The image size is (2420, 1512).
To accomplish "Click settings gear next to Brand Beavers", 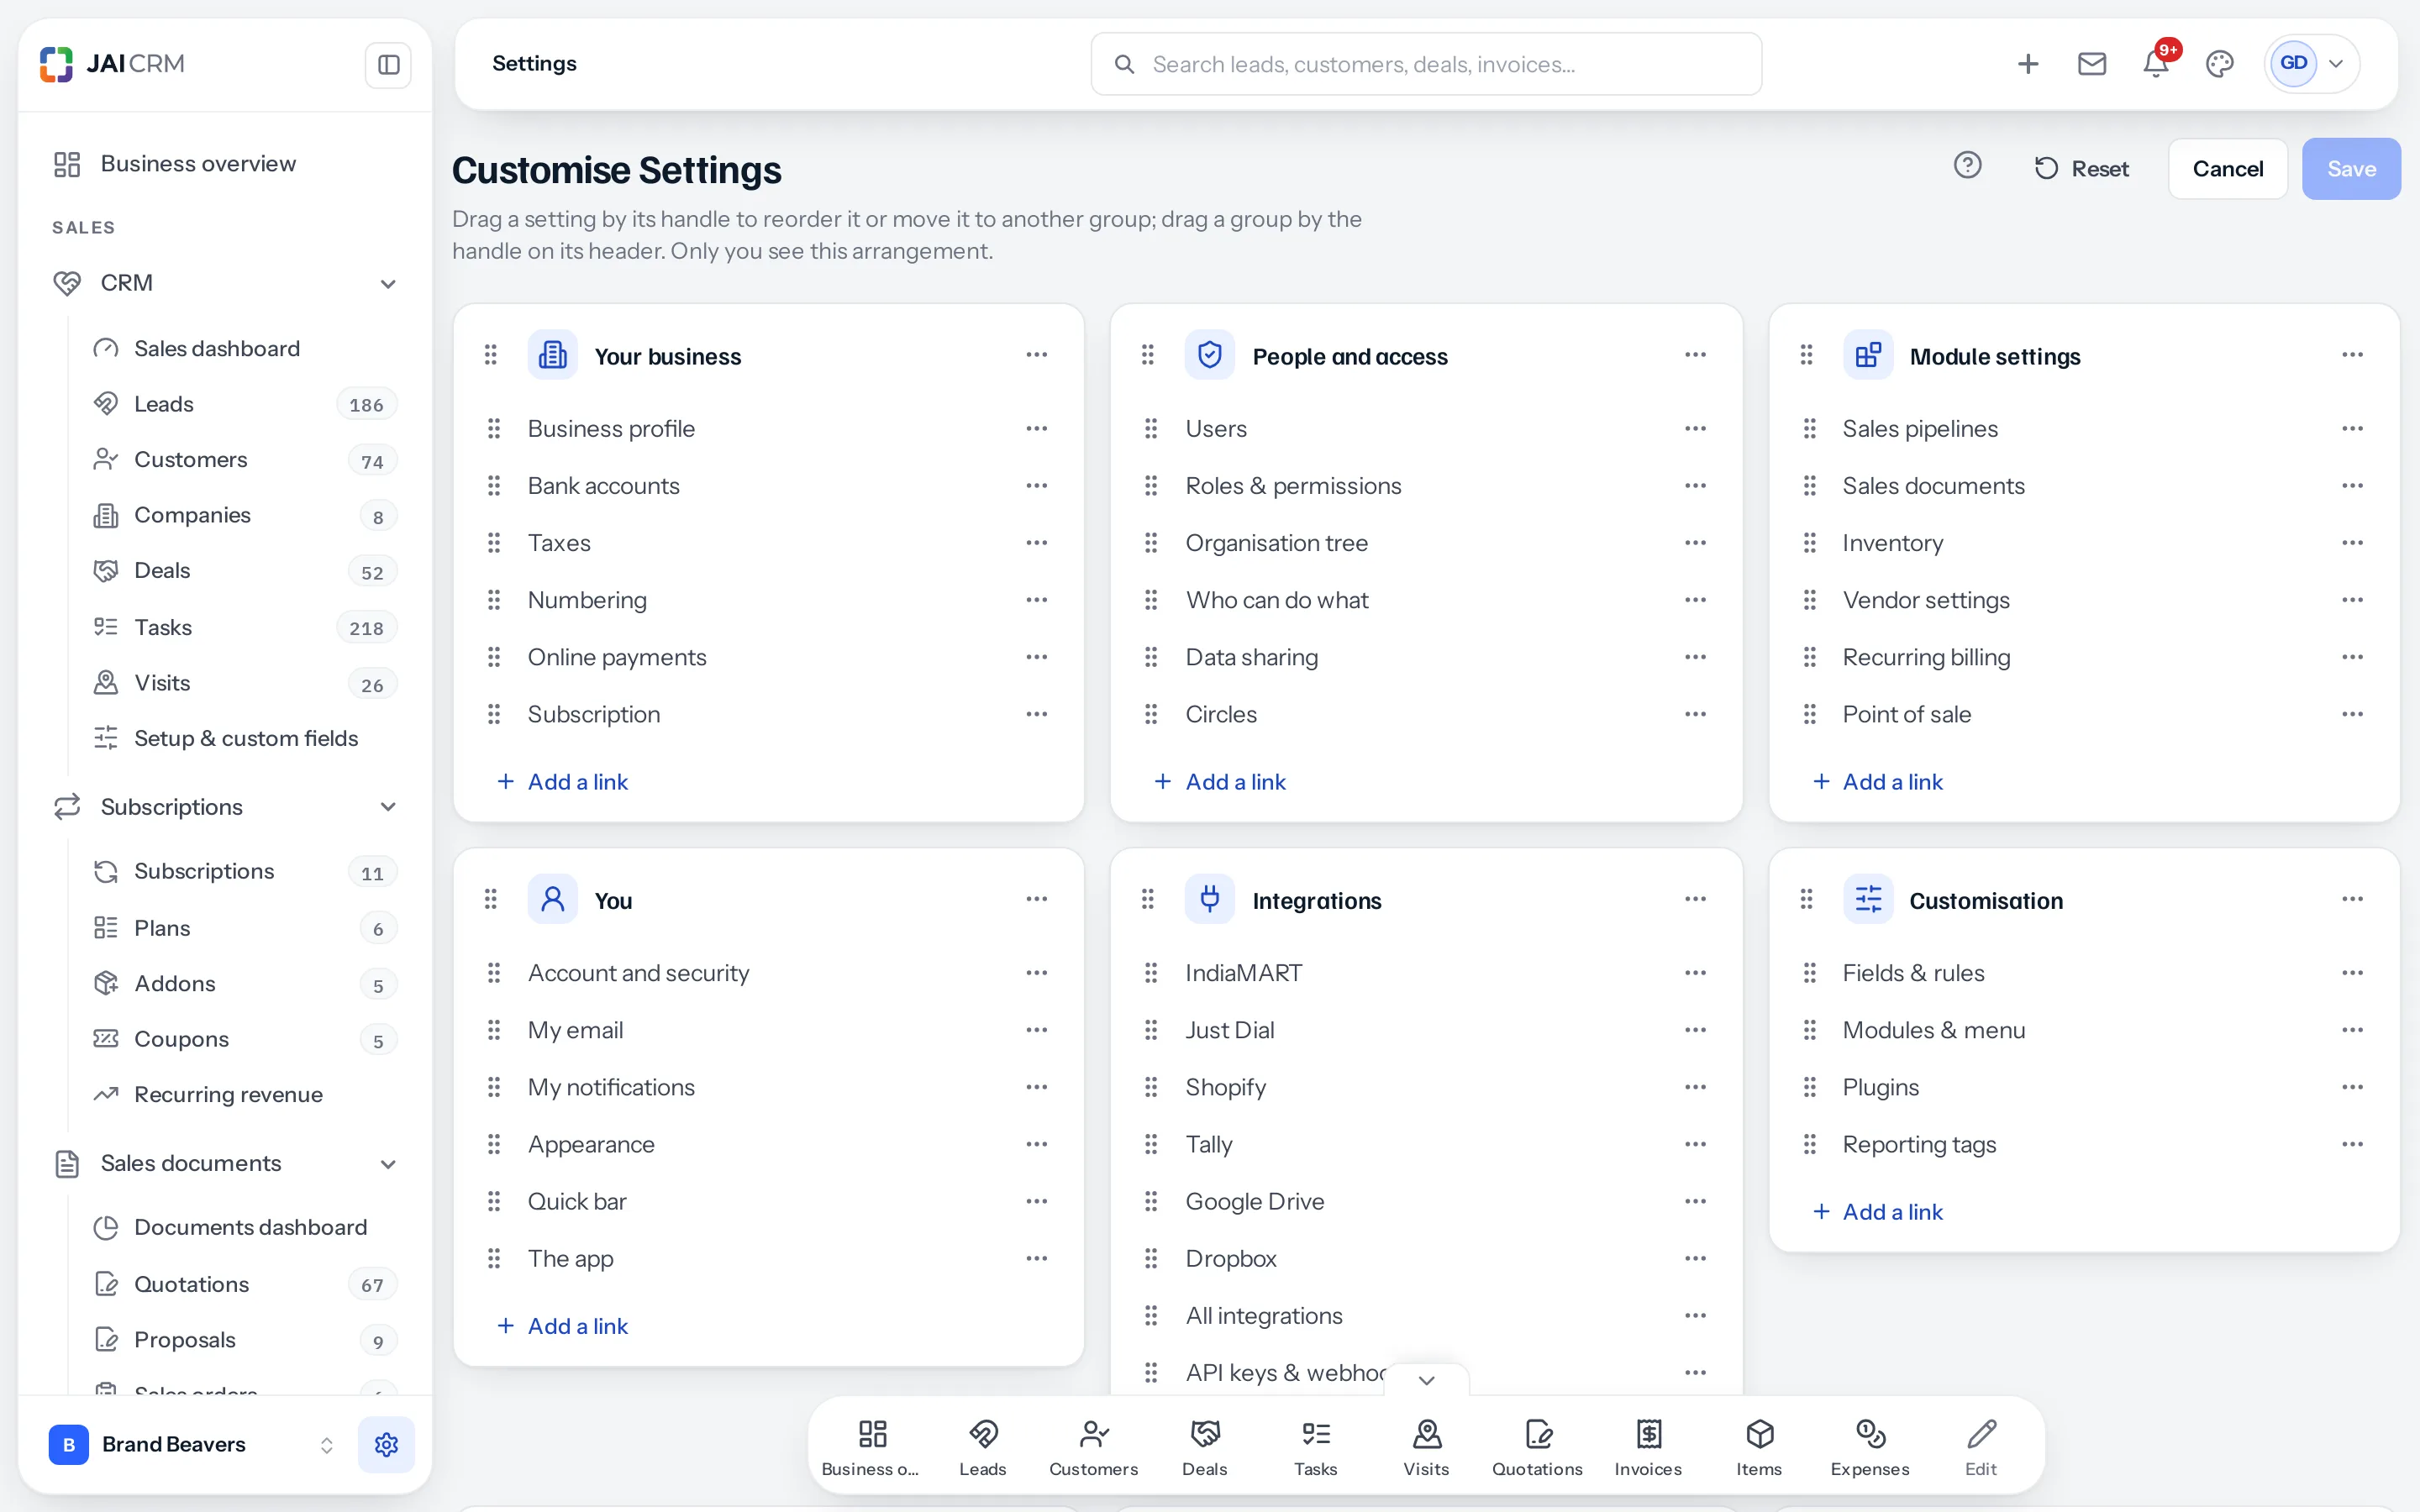I will point(386,1444).
